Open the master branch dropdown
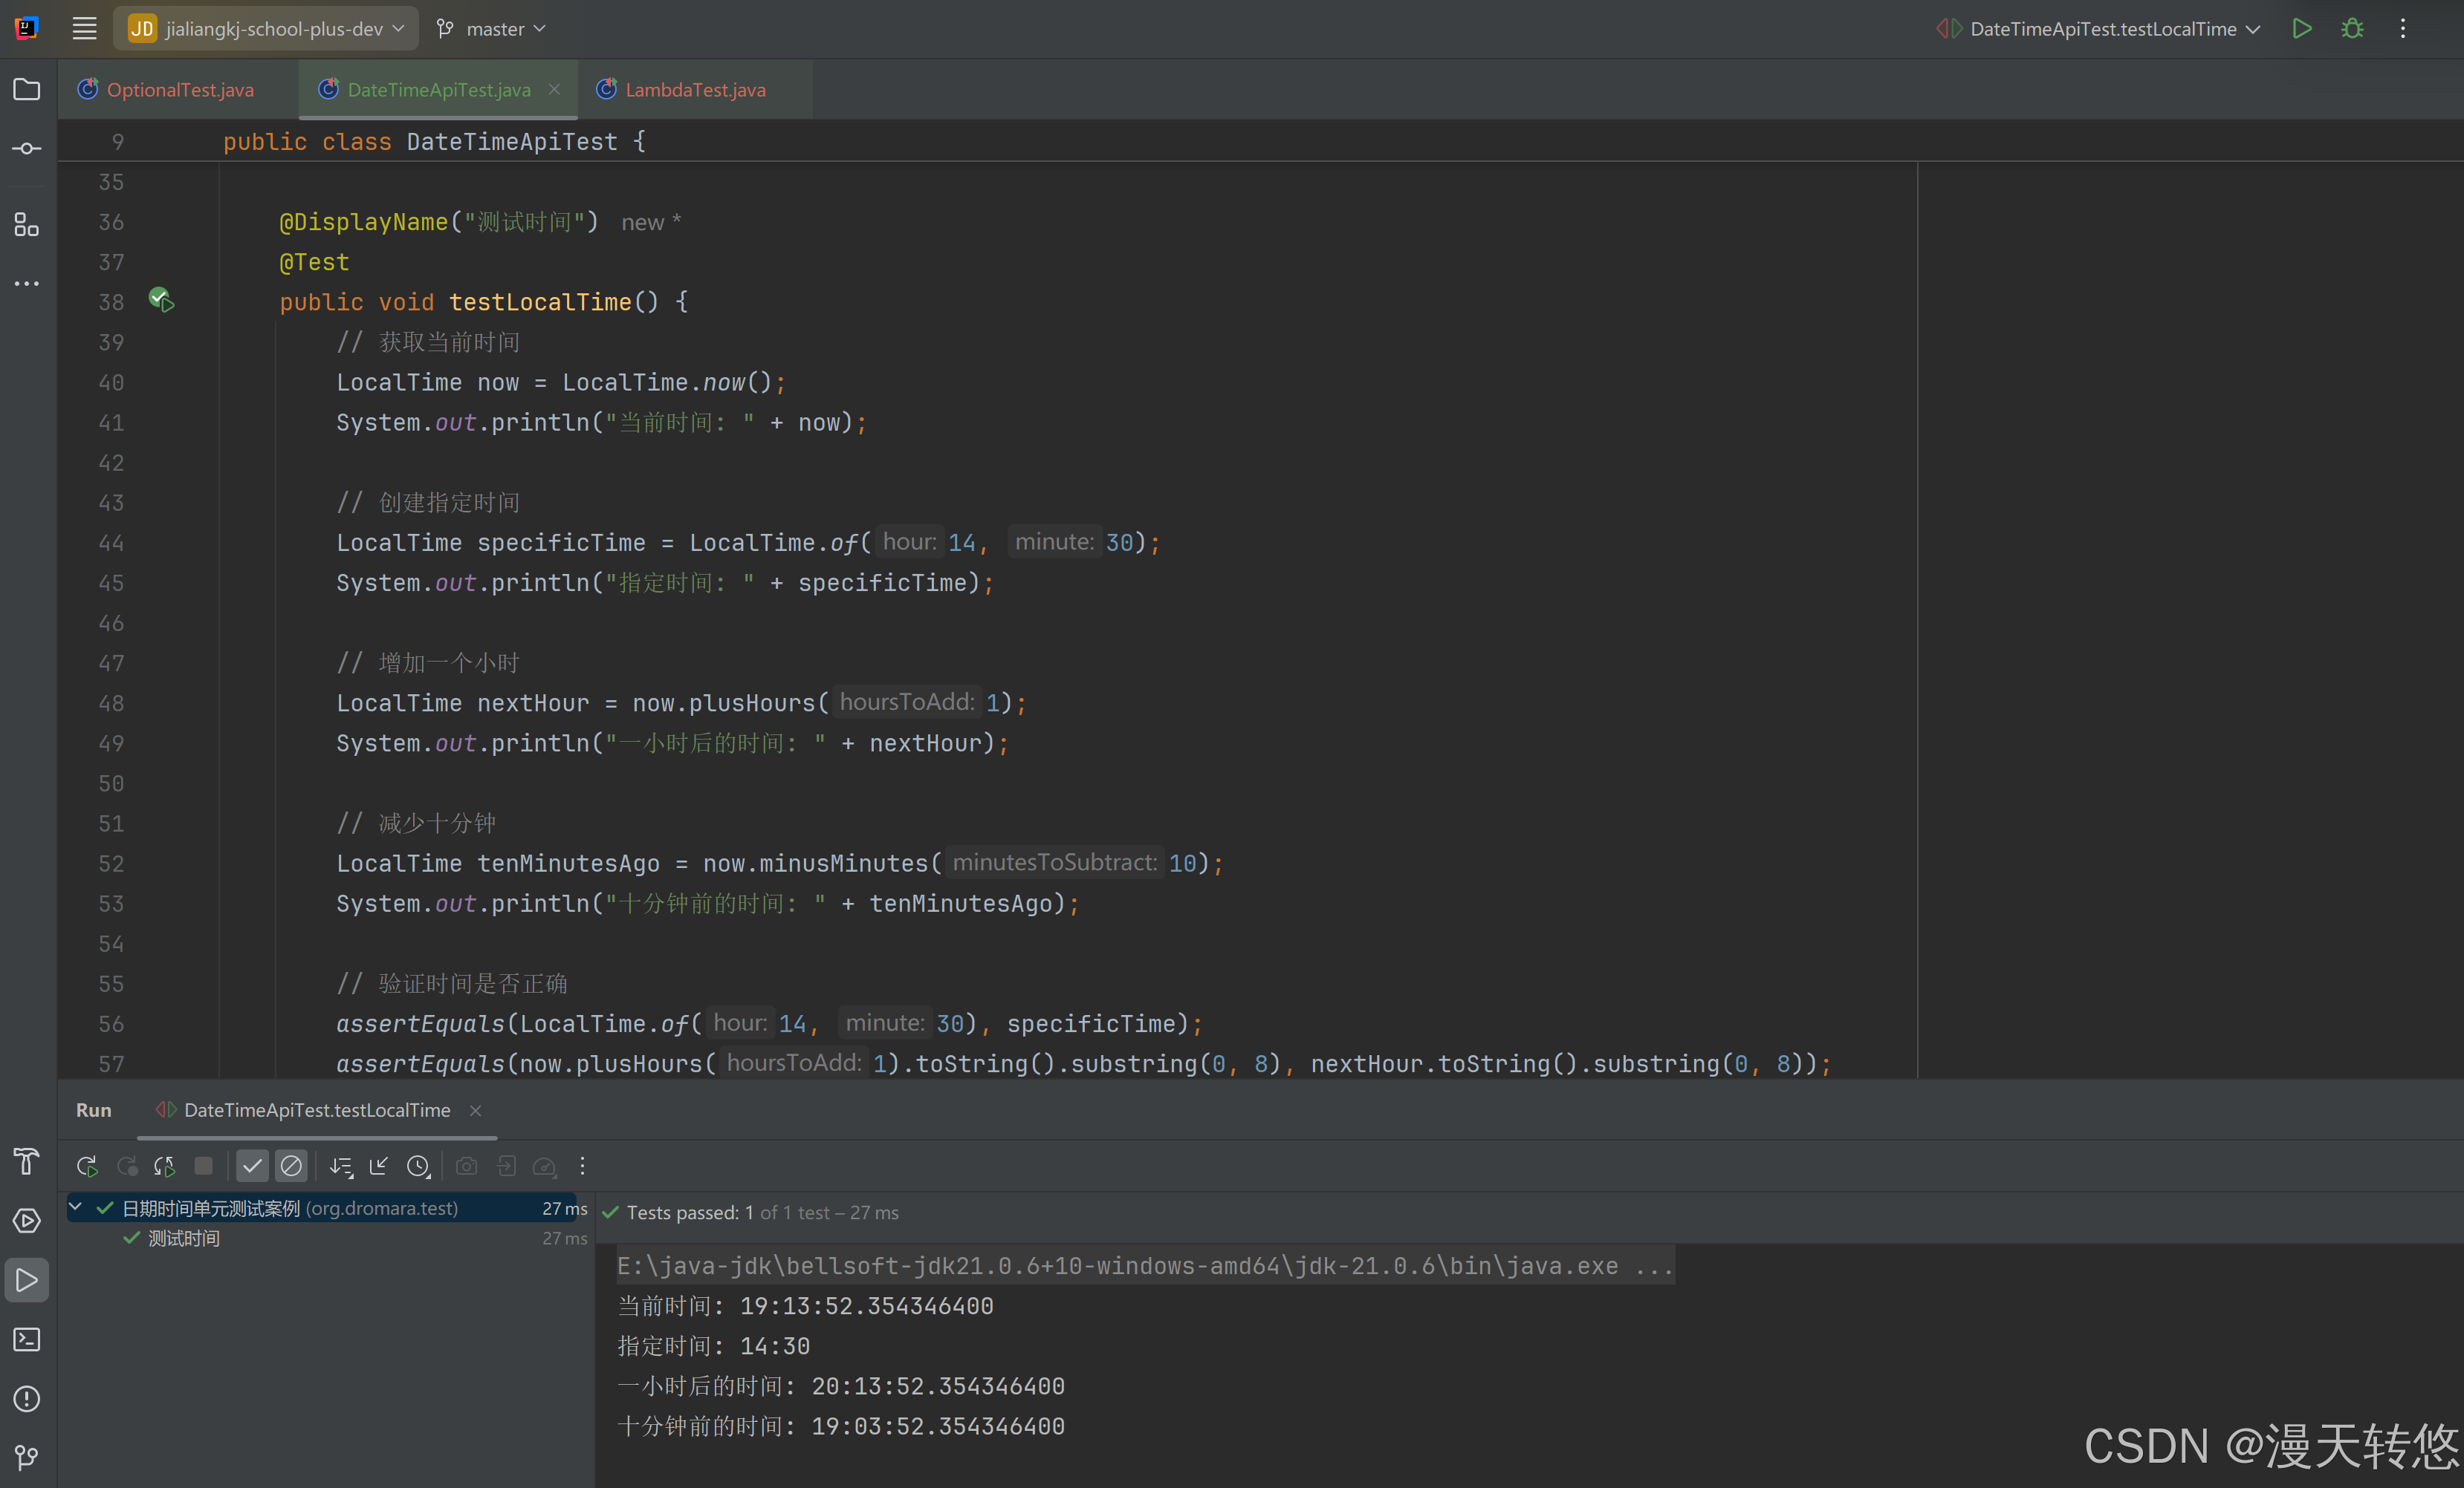Screen dimensions: 2464x1488 coord(492,29)
